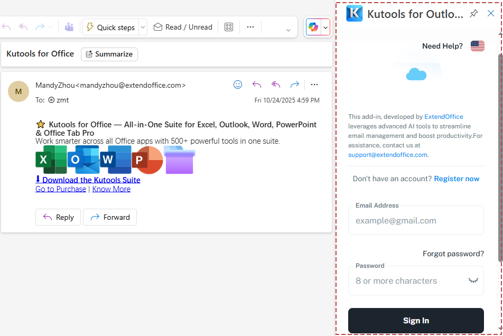Image resolution: width=503 pixels, height=336 pixels.
Task: Open more message options via the ellipsis
Action: coord(314,85)
